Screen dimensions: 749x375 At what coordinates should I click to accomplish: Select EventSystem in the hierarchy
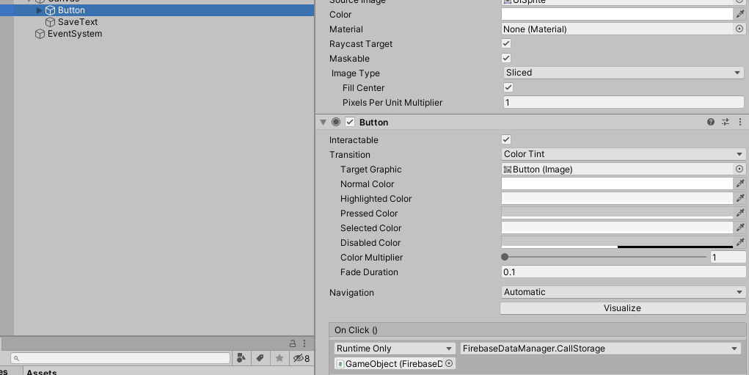tap(75, 34)
